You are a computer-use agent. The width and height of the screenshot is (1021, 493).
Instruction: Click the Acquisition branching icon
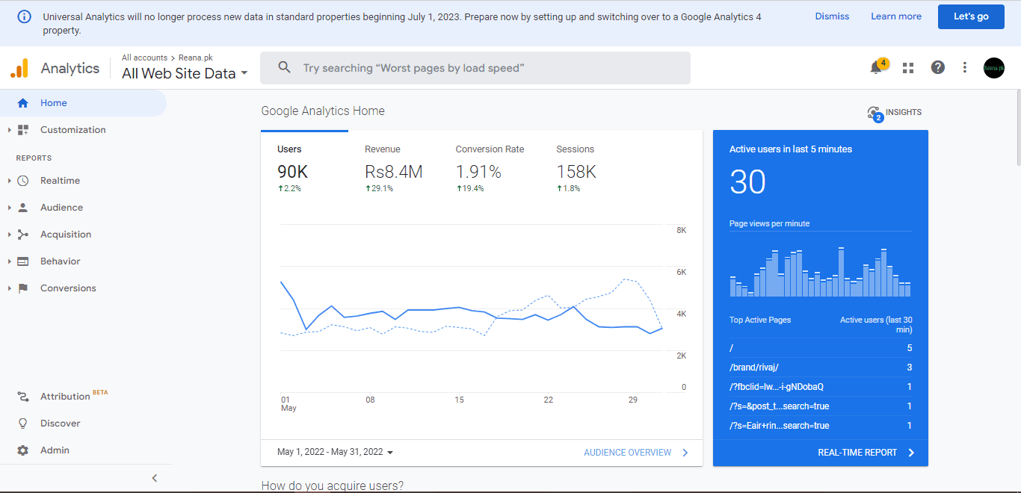pos(23,235)
